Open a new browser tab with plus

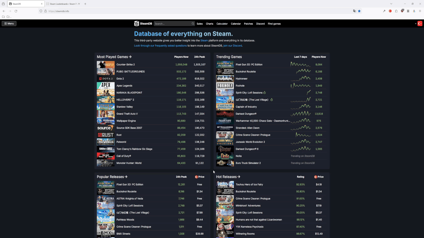click(85, 4)
